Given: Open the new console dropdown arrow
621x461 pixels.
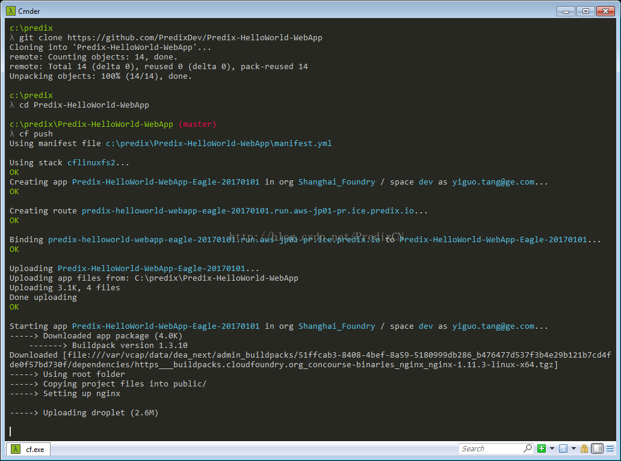Looking at the screenshot, I should coord(552,448).
